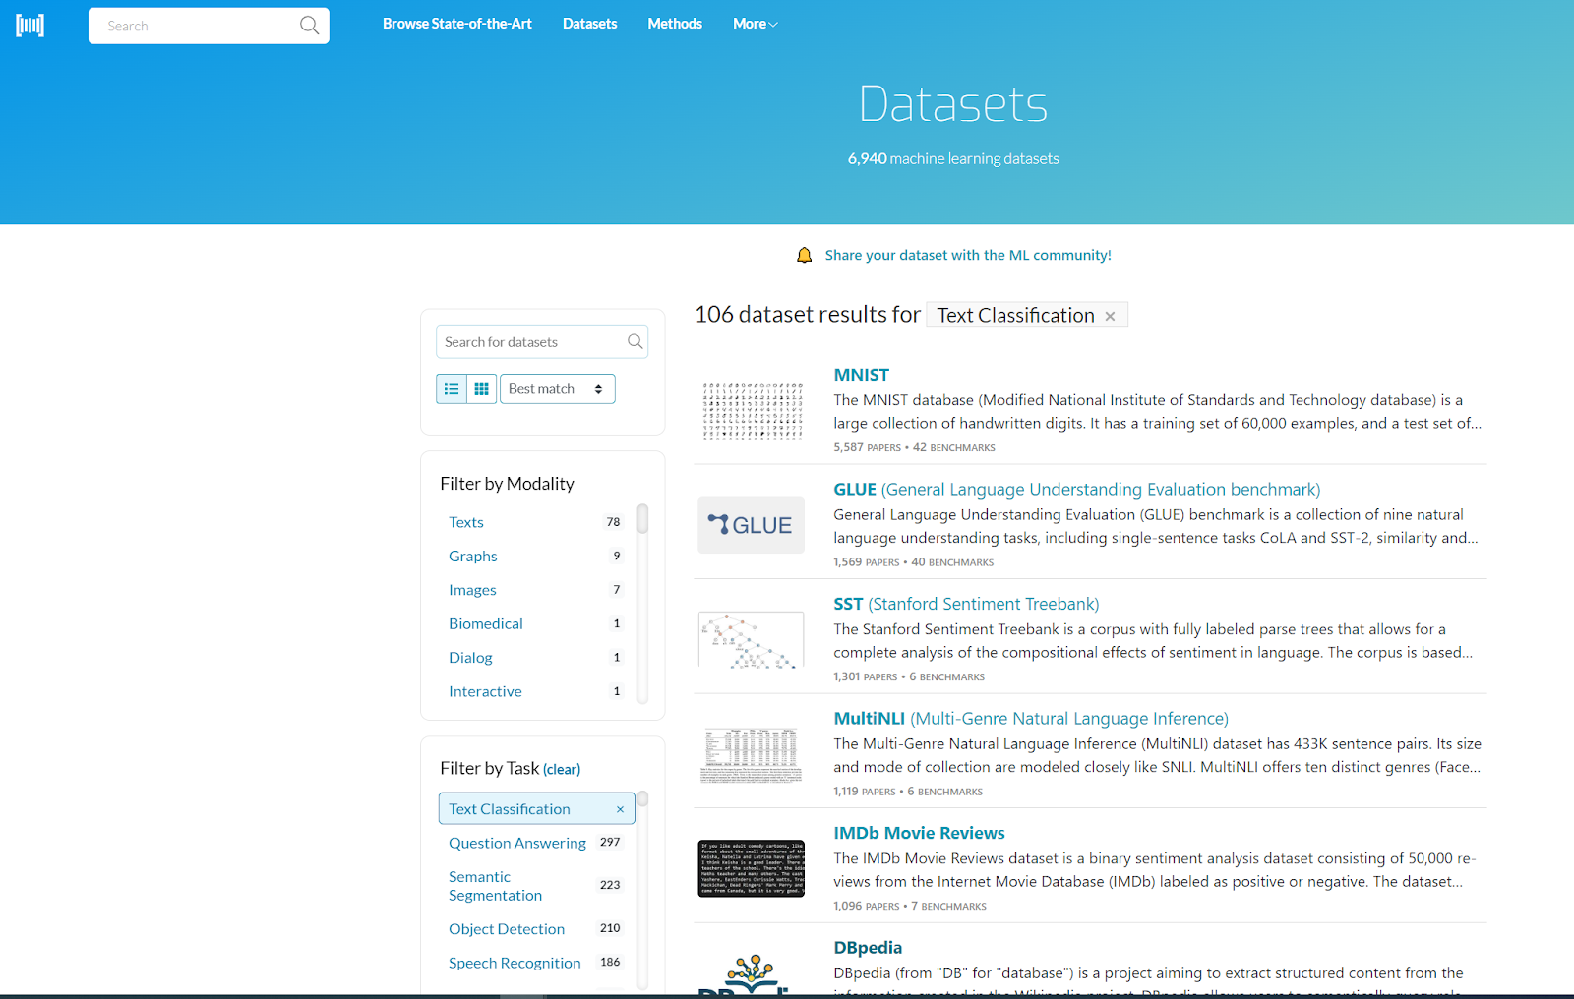Click the Papers with Code logo

tap(30, 26)
